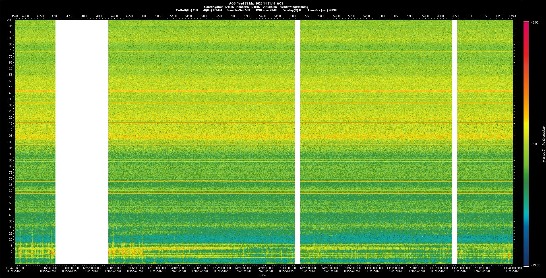Click the large white data gap region
Viewport: 546px width, 278px height.
point(82,142)
